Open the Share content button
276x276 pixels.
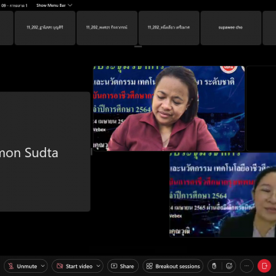coord(123,266)
